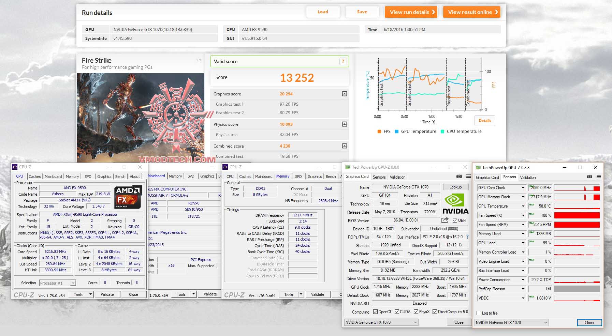Open Validation tab in GPU-Z Sensors window
Viewport: 612px width, 336px height.
(528, 178)
